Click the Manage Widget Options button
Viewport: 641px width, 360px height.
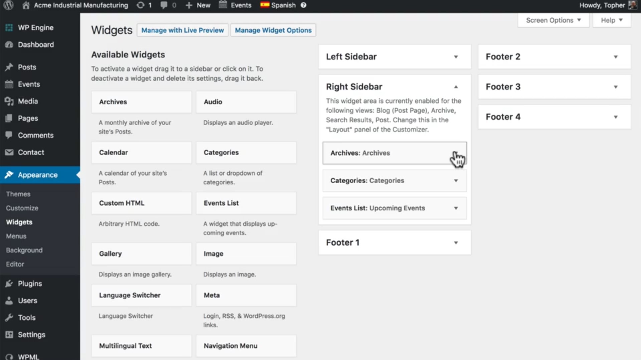273,30
